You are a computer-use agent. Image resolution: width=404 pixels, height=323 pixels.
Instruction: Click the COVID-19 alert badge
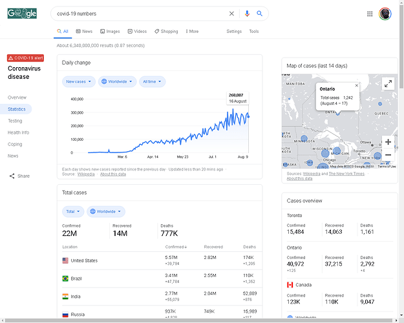pos(25,58)
